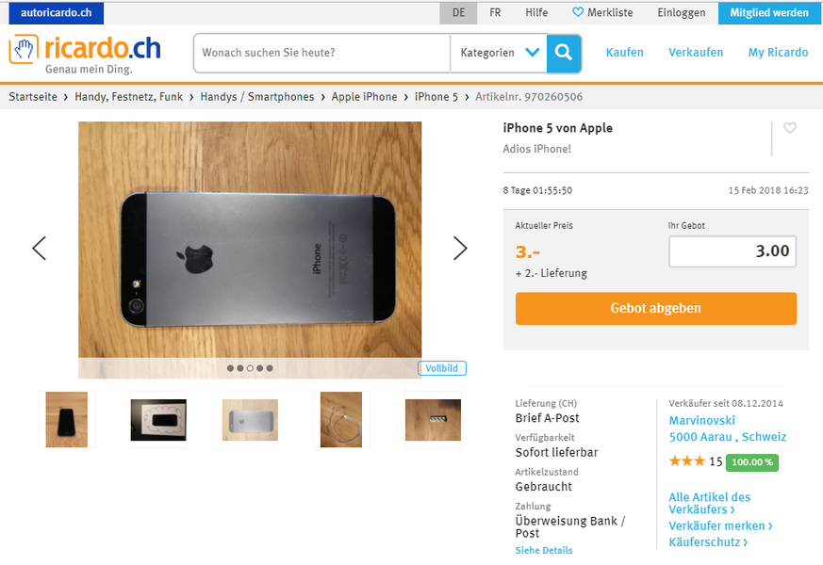The image size is (823, 565).
Task: Click the ricardo.ch logo
Action: (85, 55)
